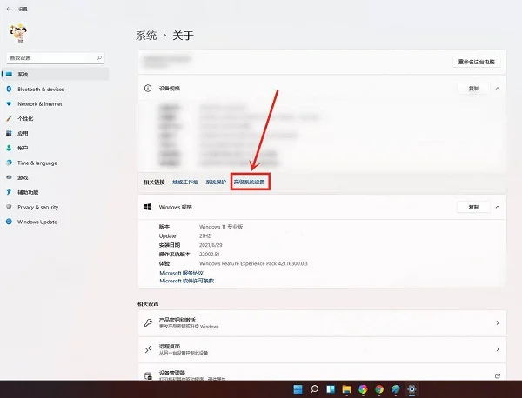Viewport: 522px width, 398px height.
Task: Open 设备管理器 device manager row
Action: (322, 373)
